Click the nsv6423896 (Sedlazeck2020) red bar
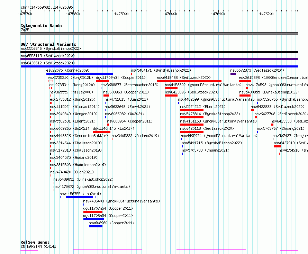Viewport: 308px width, 254px height. (171, 96)
